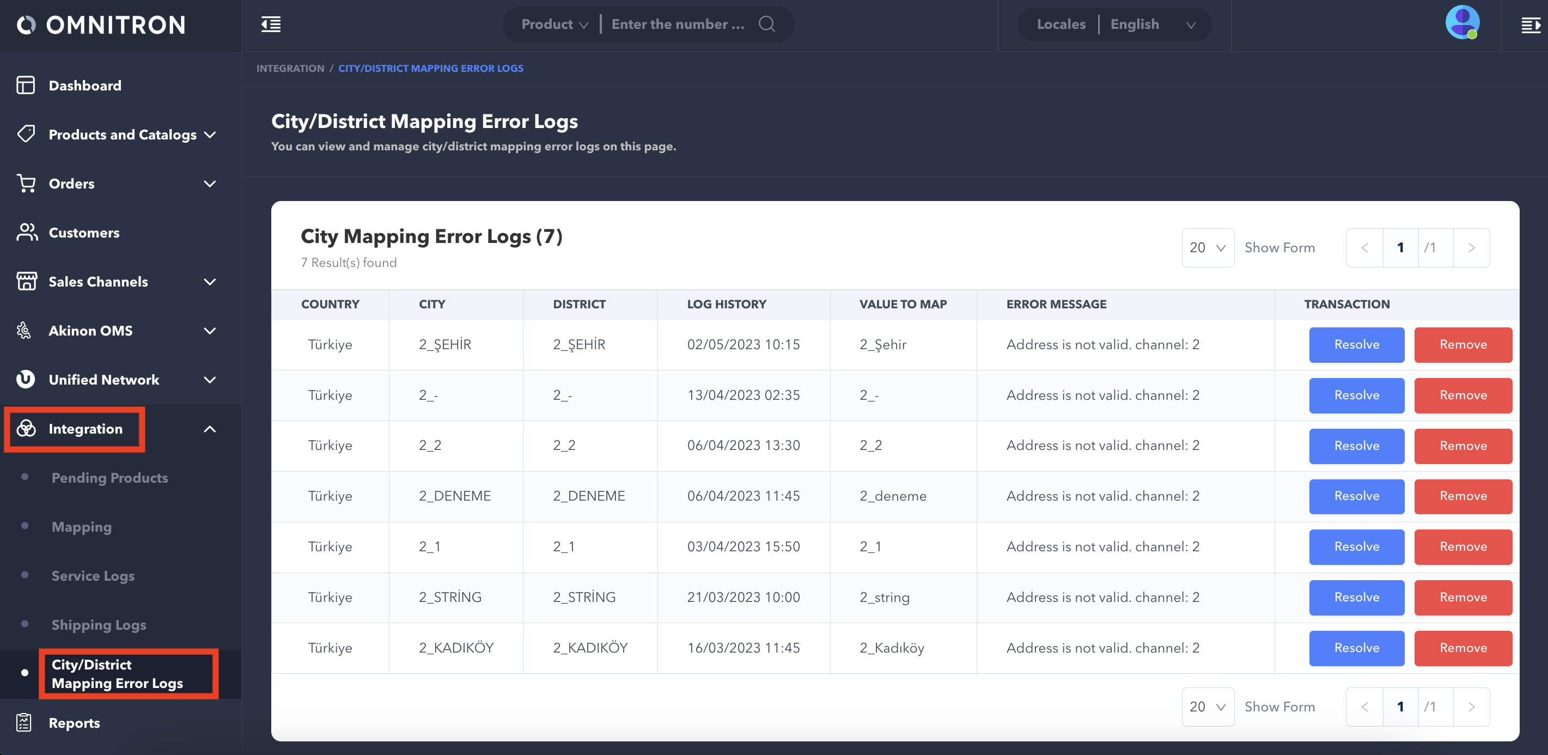Click the search magnifier icon
The height and width of the screenshot is (755, 1548).
(x=766, y=24)
